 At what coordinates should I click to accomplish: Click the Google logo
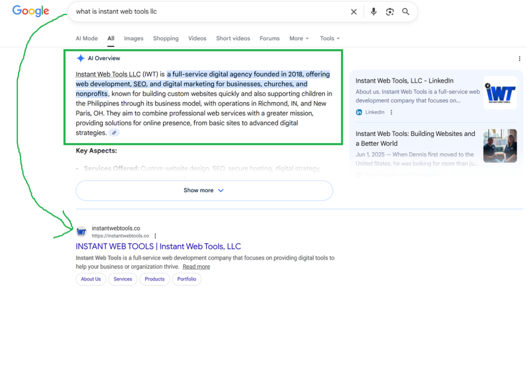tap(30, 11)
